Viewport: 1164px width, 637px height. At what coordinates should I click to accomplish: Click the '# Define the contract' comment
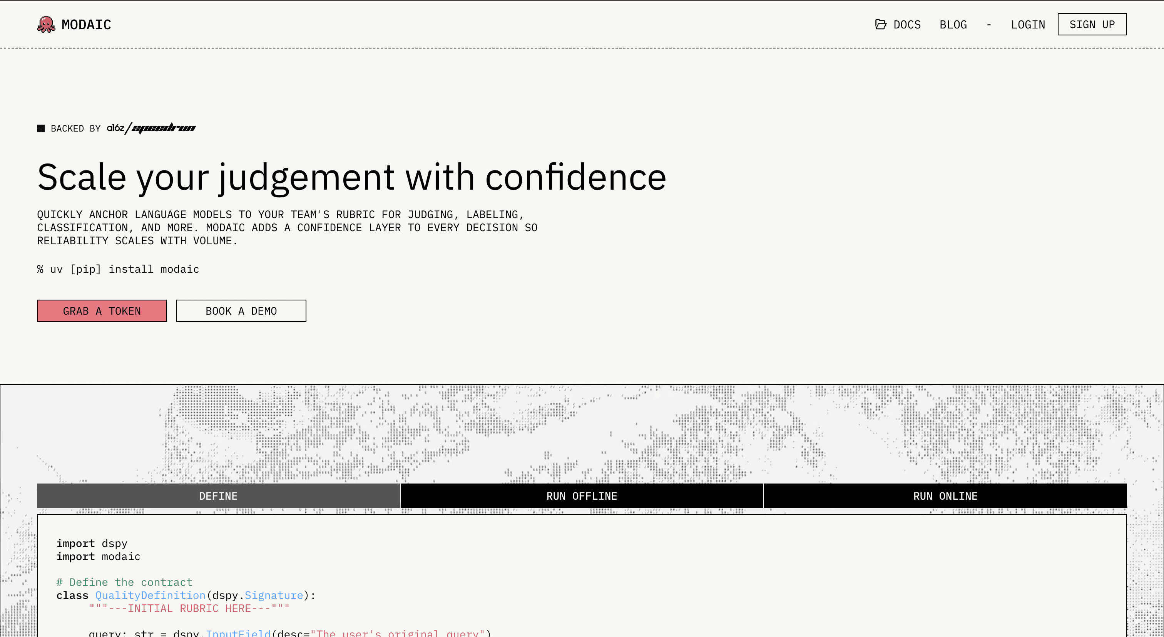[x=125, y=582]
